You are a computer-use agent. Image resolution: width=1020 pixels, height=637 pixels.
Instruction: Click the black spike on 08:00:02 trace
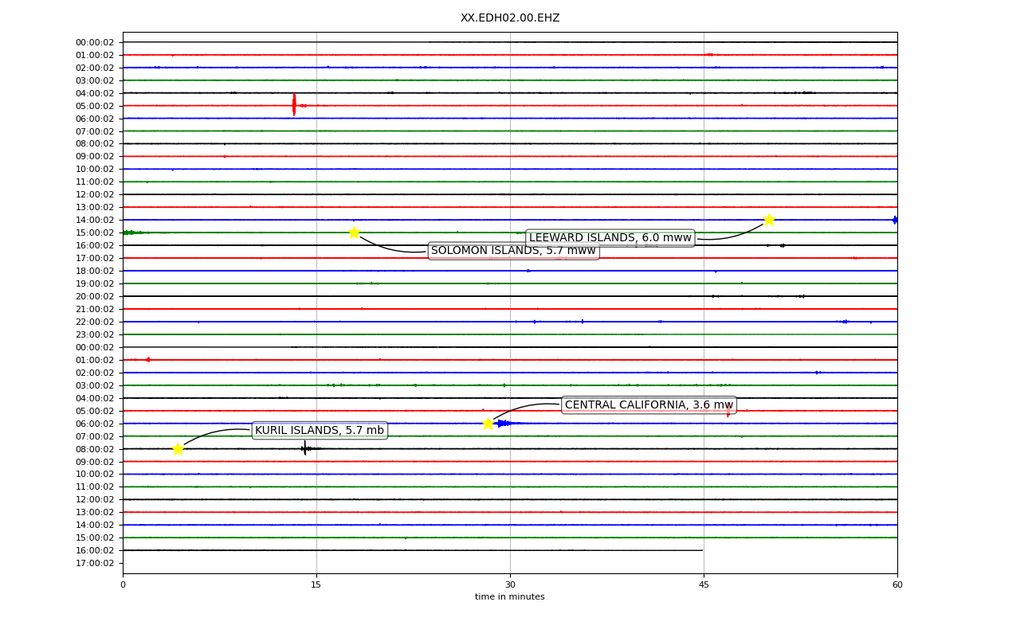(305, 448)
